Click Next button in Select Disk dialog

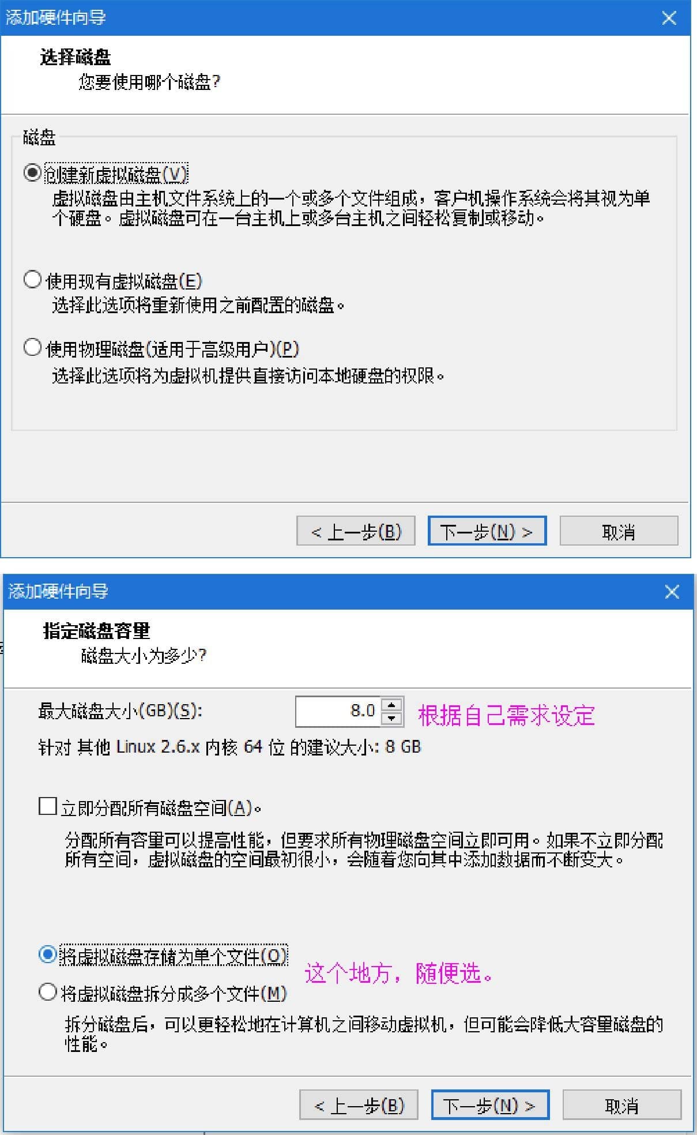[x=487, y=531]
